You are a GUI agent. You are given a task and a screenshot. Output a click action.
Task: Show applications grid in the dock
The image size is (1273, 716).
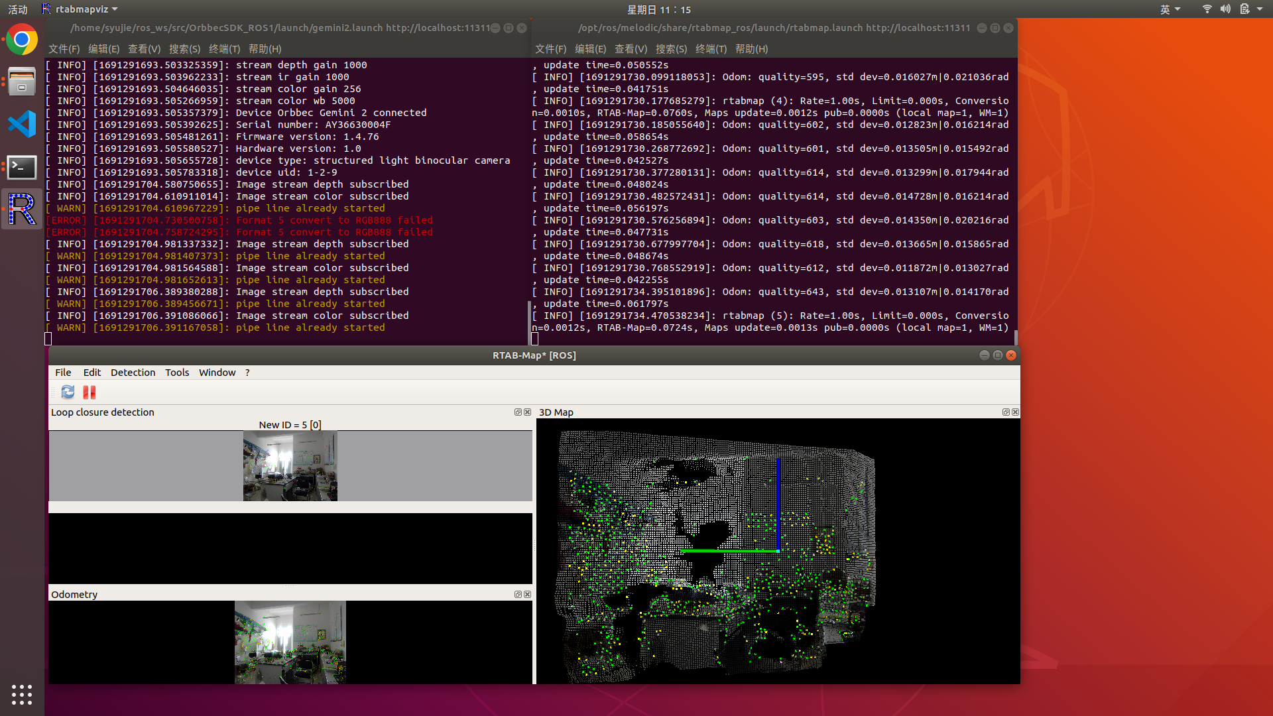(22, 694)
